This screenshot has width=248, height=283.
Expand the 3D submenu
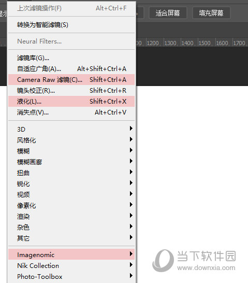[71, 129]
